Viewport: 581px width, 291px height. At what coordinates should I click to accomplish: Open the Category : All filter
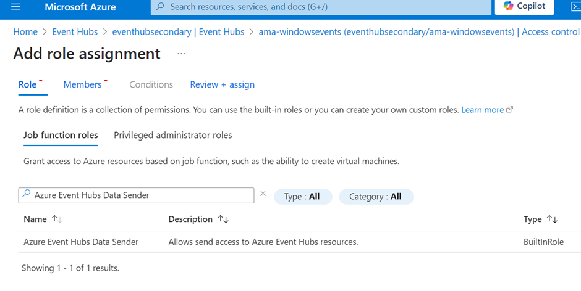click(376, 197)
